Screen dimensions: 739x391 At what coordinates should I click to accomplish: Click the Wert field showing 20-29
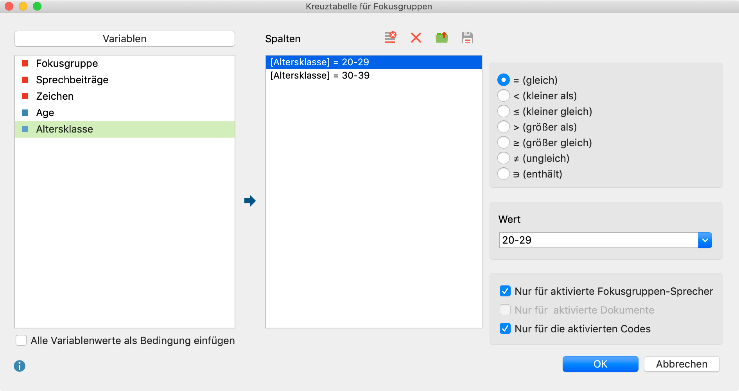(x=599, y=240)
